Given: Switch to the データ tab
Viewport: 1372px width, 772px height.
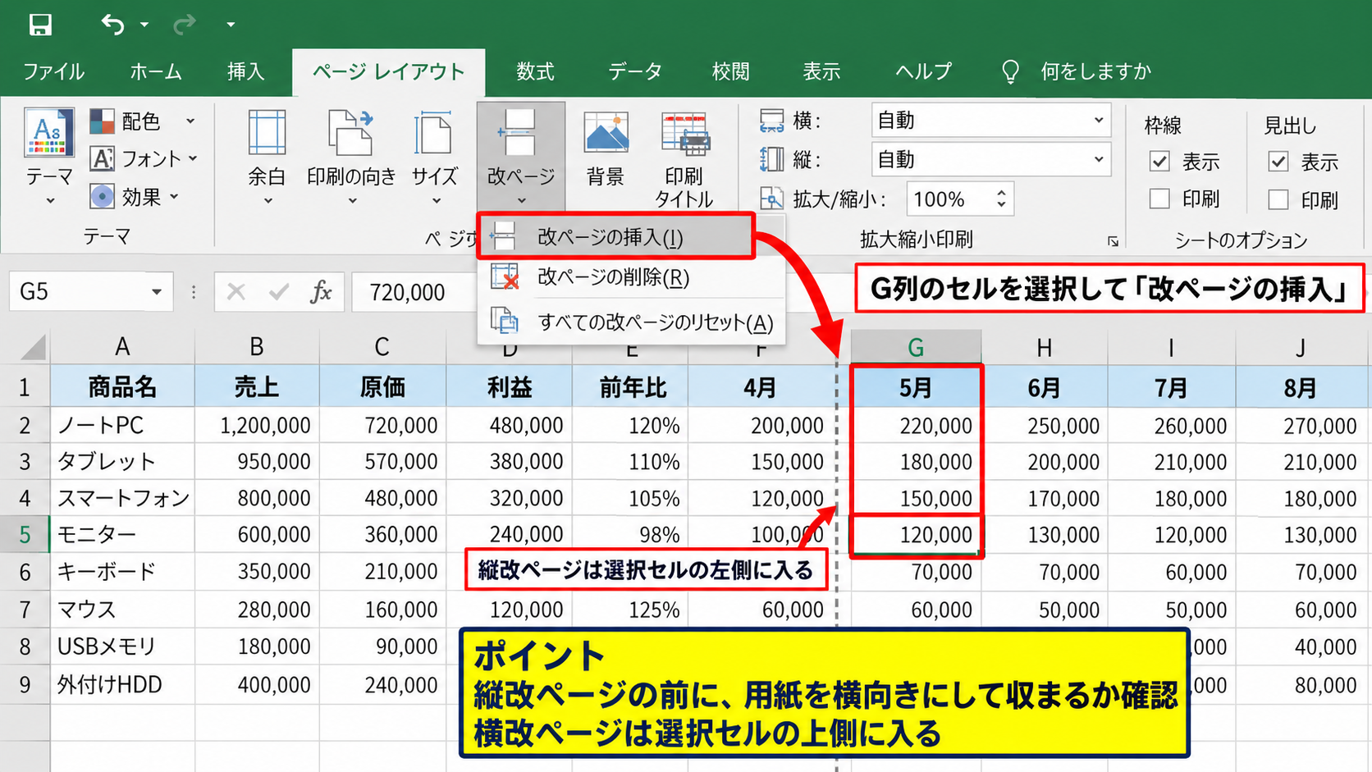Looking at the screenshot, I should click(x=635, y=72).
